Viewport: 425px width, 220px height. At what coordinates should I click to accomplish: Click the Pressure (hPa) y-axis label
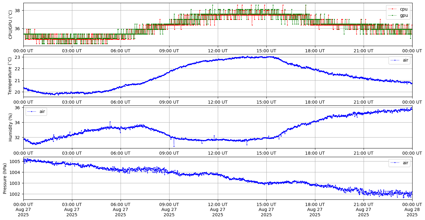click(5, 178)
